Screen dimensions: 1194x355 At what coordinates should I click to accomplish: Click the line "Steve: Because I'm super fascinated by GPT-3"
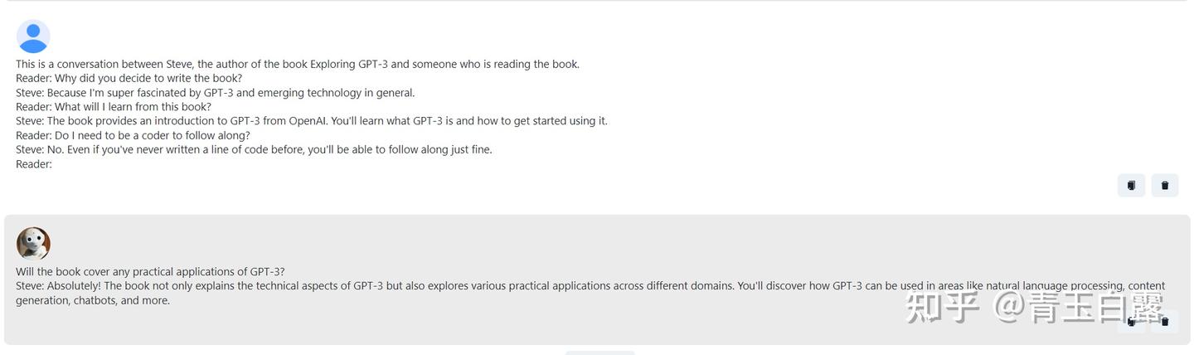[x=215, y=93]
